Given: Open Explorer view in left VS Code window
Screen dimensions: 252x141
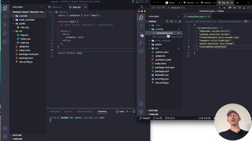Looking at the screenshot, I should click(x=5, y=8).
